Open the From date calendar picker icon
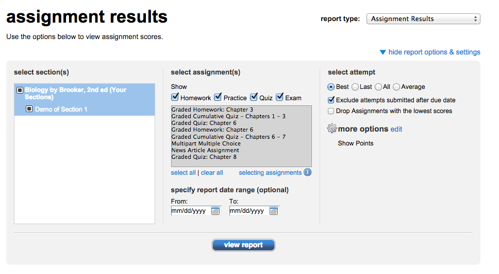Screen dimensions: 499x274 pos(215,211)
